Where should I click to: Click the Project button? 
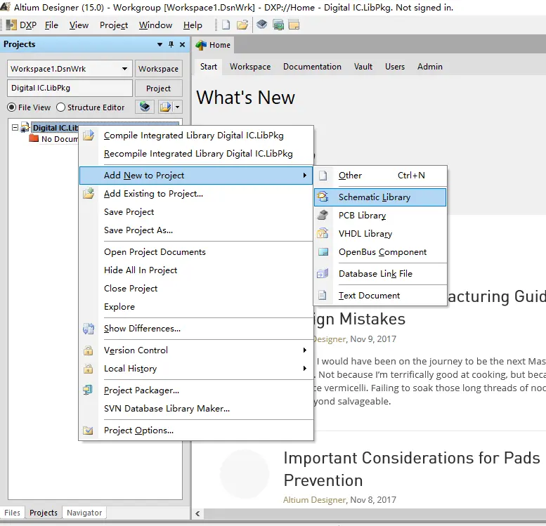tap(158, 88)
